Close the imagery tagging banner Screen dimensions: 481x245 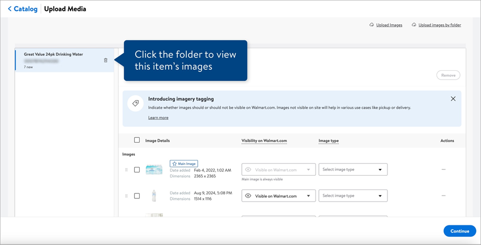pyautogui.click(x=453, y=99)
